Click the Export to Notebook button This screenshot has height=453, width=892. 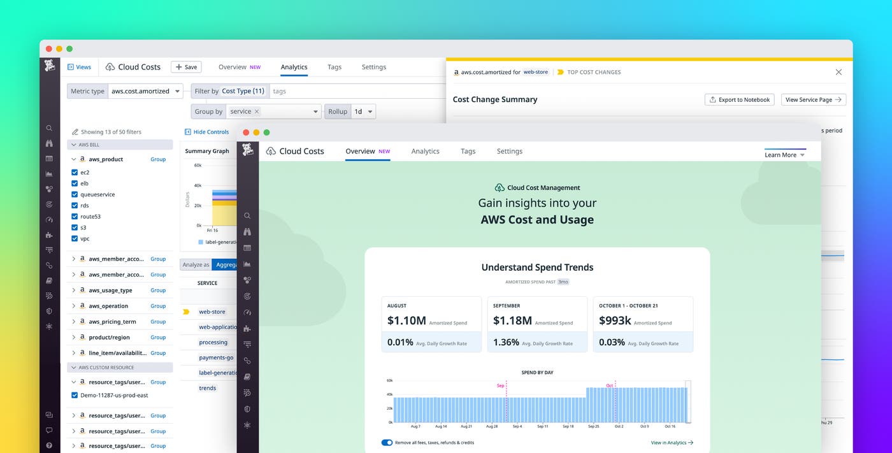[739, 99]
